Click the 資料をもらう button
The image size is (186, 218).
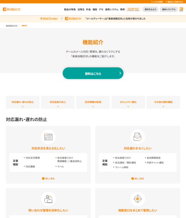click(150, 9)
